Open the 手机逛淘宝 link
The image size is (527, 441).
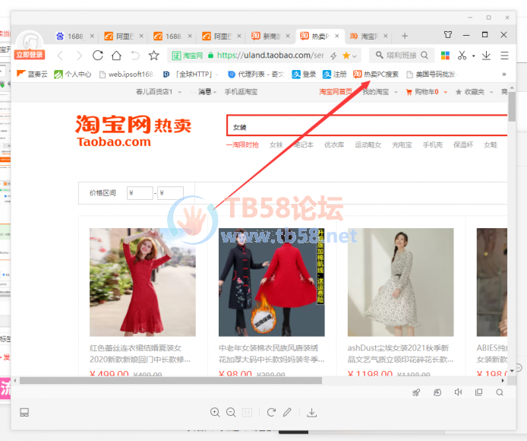pos(241,92)
